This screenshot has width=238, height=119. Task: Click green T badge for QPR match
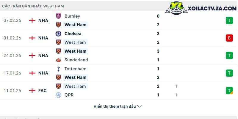[x=229, y=91]
